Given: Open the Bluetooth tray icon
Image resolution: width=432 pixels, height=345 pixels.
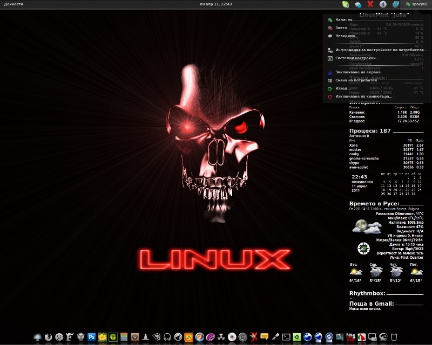Looking at the screenshot, I should tap(383, 4).
